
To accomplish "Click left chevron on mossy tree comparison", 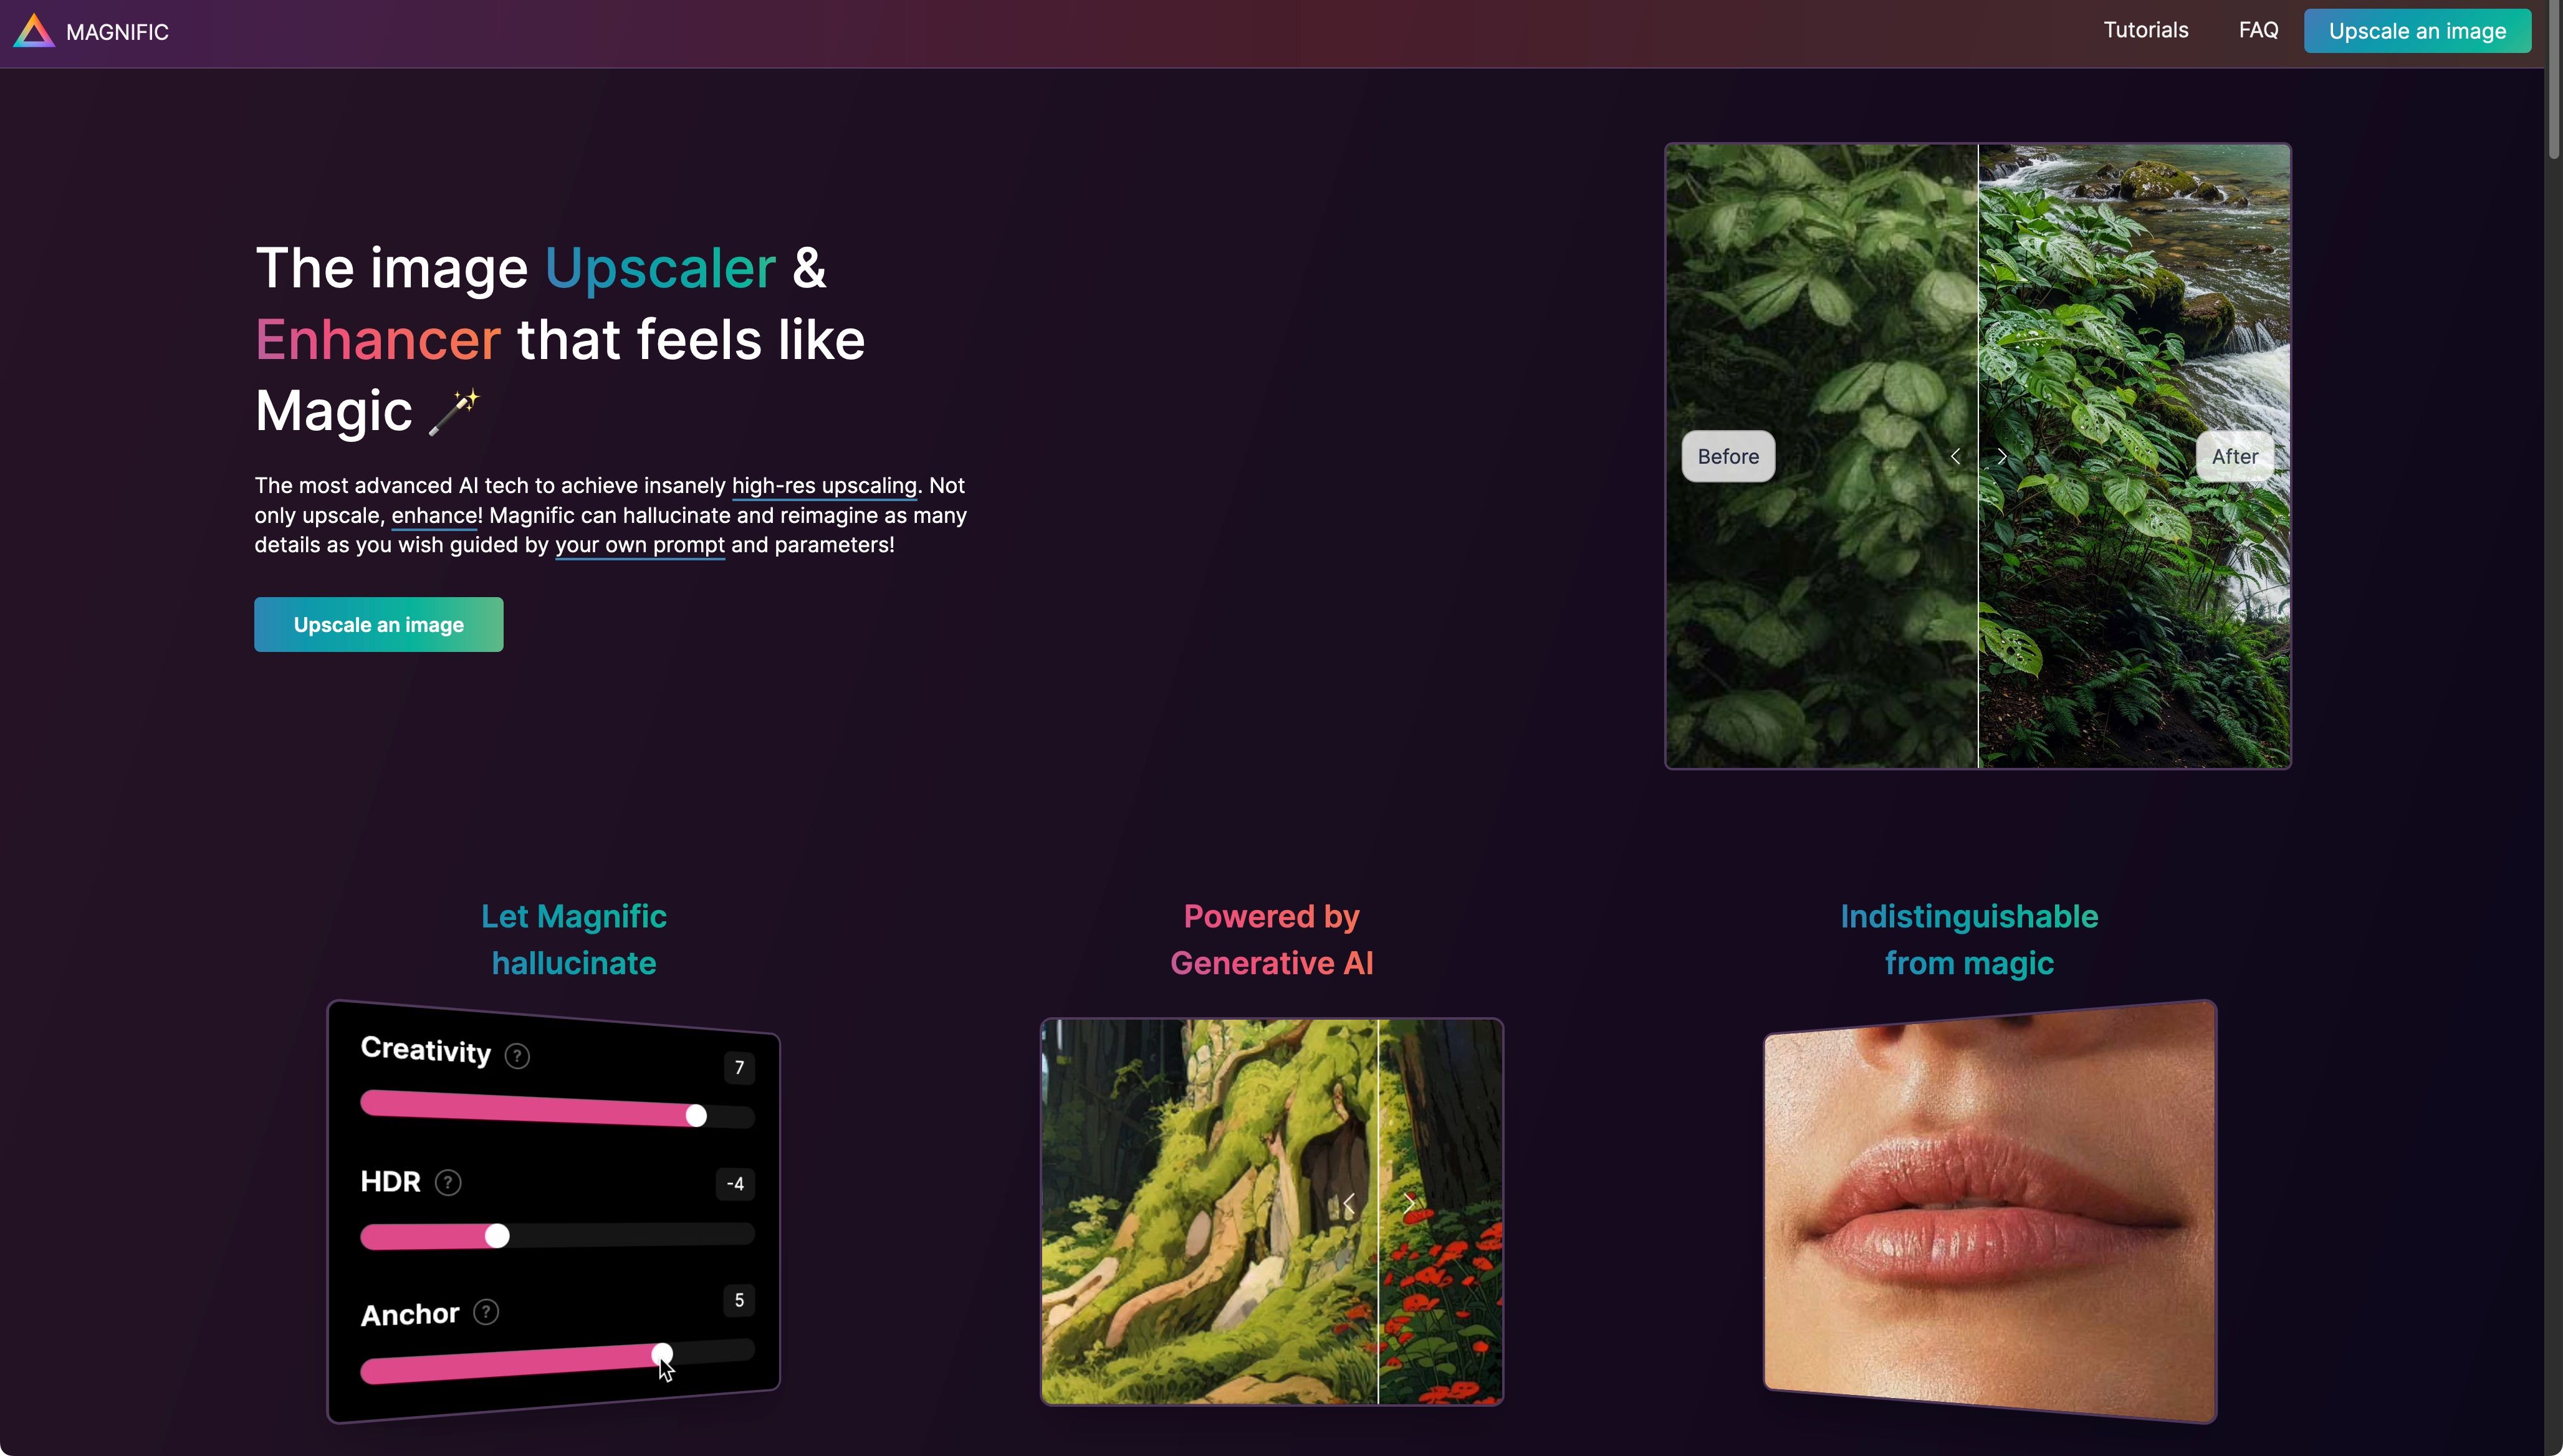I will pos(1349,1203).
